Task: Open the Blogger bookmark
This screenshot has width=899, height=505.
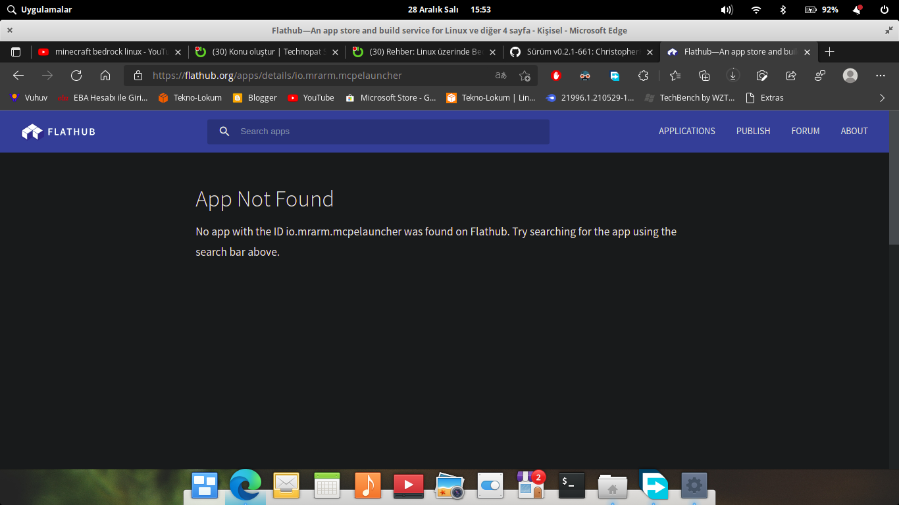Action: click(x=255, y=98)
